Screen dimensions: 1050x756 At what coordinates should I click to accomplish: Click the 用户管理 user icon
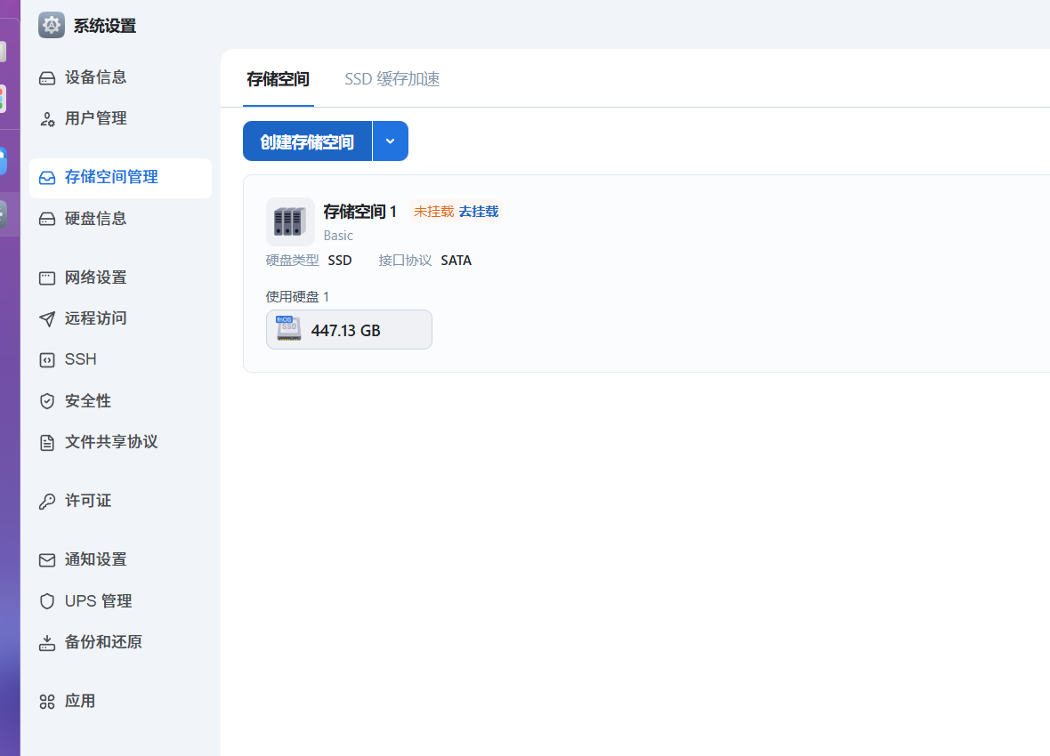point(47,119)
